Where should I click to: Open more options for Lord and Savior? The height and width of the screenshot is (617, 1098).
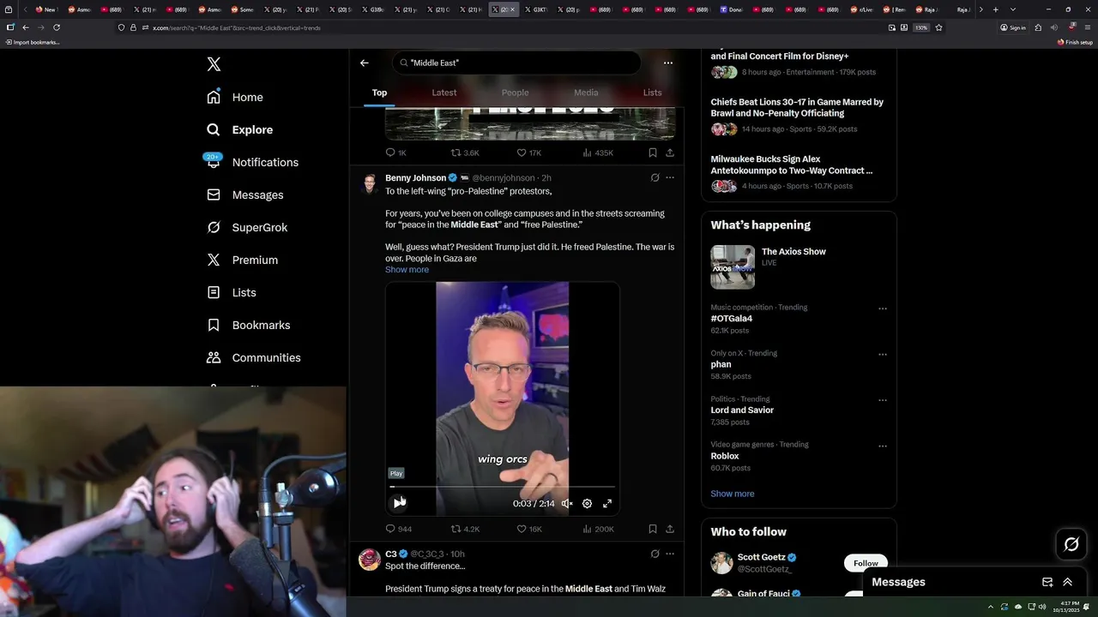[x=883, y=400]
